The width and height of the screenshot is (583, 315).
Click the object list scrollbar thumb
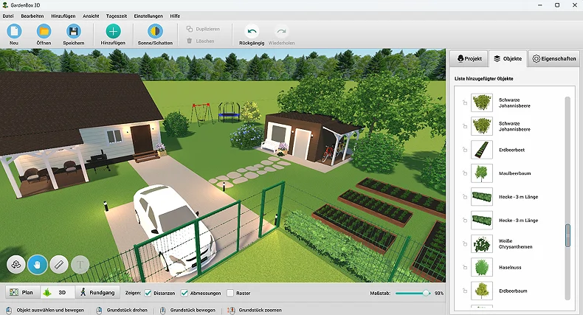pyautogui.click(x=568, y=235)
